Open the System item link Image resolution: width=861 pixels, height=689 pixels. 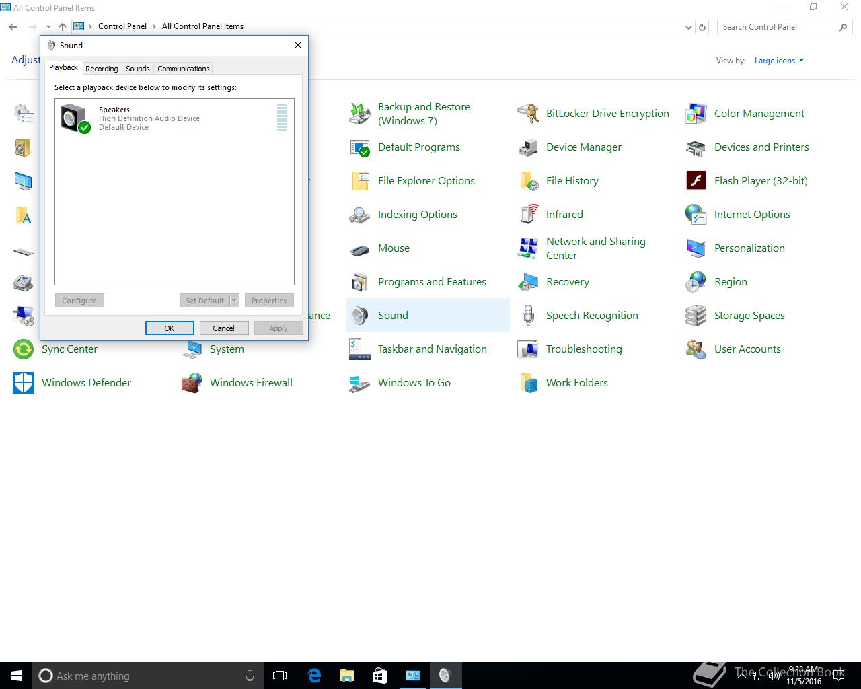[227, 349]
